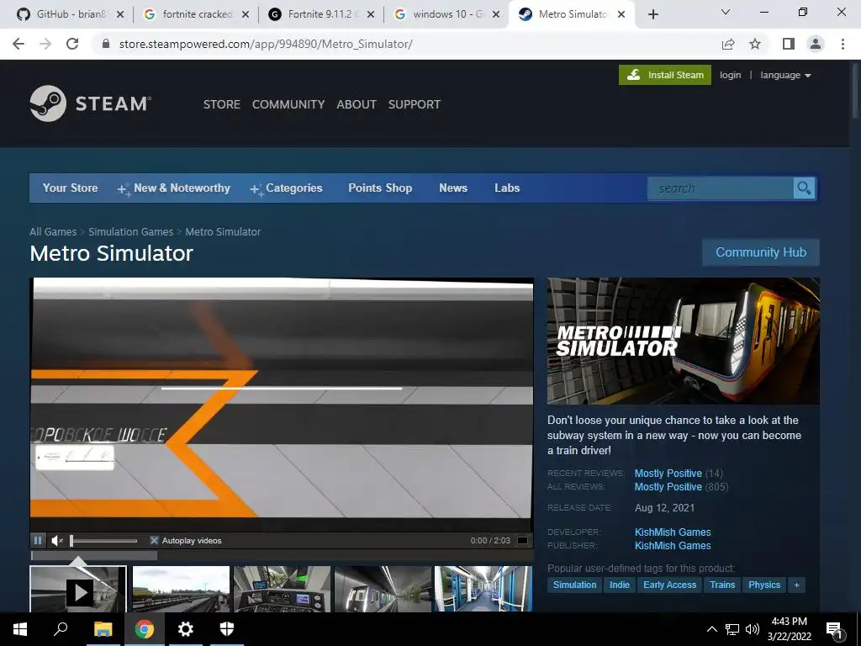Image resolution: width=861 pixels, height=646 pixels.
Task: Open Windows Security shield in taskbar
Action: (227, 629)
